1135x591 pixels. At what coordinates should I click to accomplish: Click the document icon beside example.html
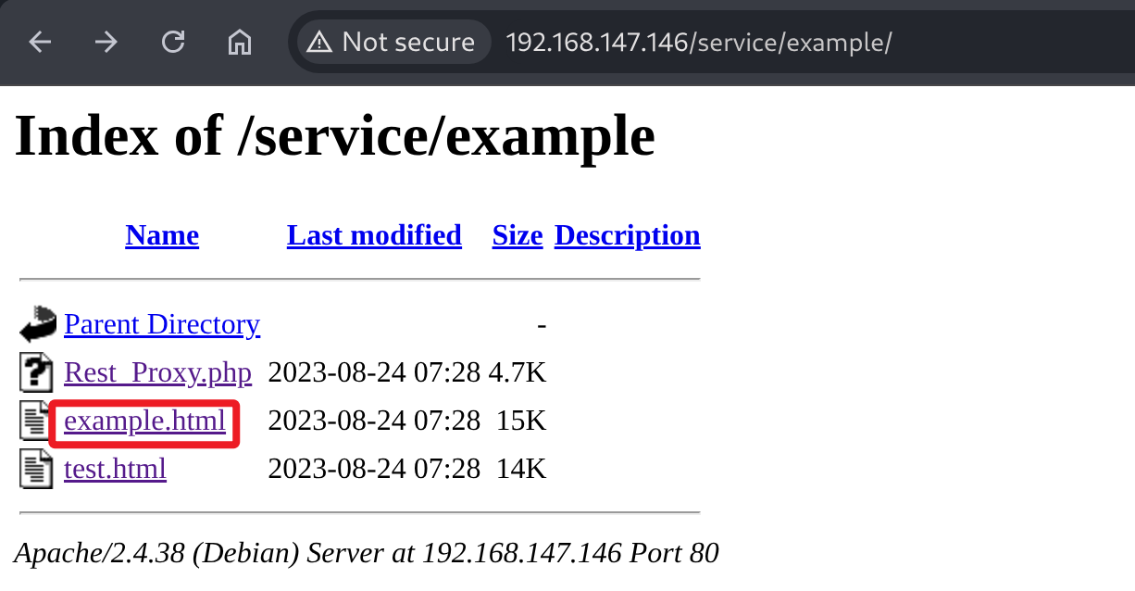tap(37, 421)
